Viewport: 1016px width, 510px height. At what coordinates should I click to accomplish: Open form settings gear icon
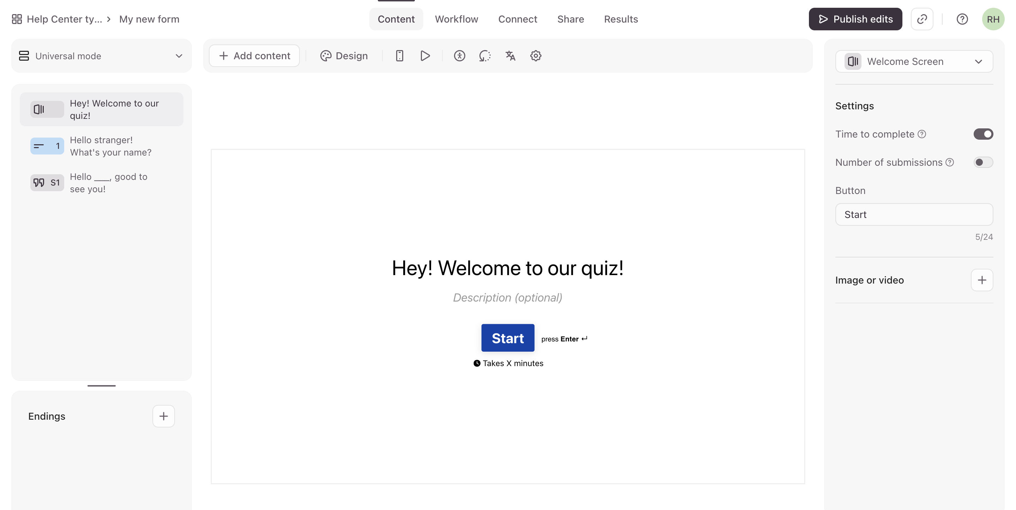tap(536, 56)
